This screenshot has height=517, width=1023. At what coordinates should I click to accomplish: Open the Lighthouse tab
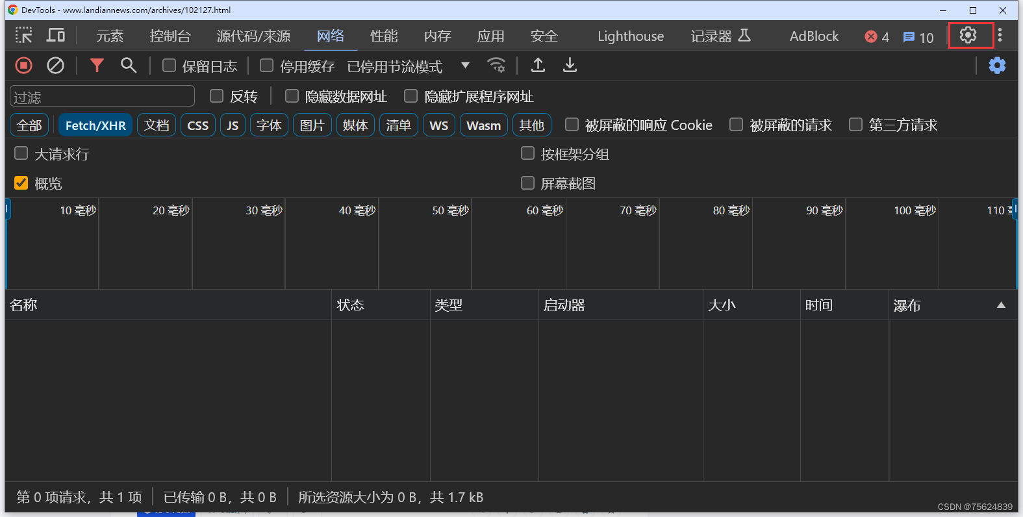(x=631, y=36)
